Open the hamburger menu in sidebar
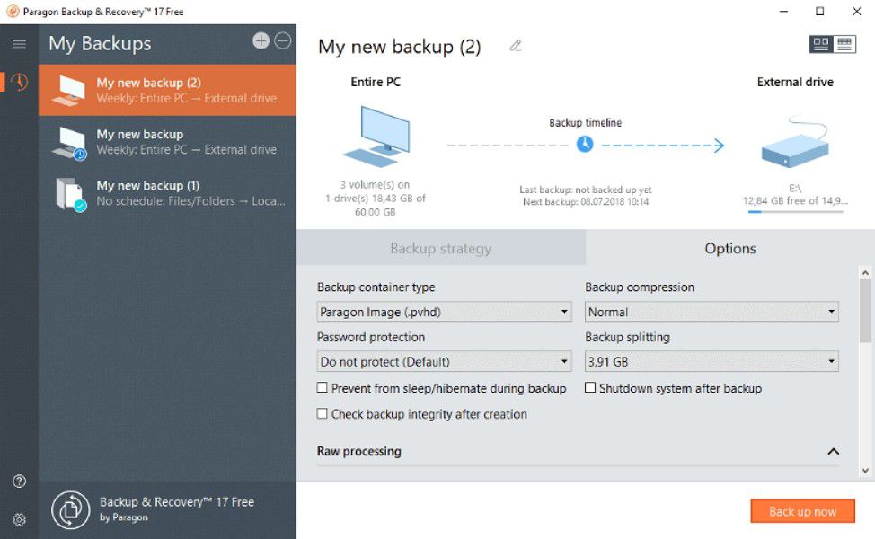This screenshot has height=539, width=875. [19, 43]
